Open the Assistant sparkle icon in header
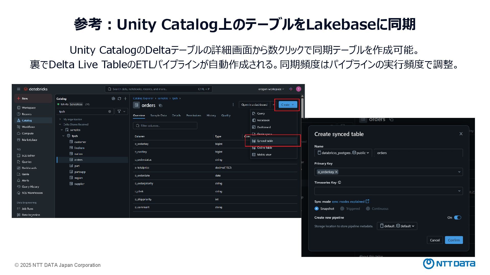 tap(291, 89)
